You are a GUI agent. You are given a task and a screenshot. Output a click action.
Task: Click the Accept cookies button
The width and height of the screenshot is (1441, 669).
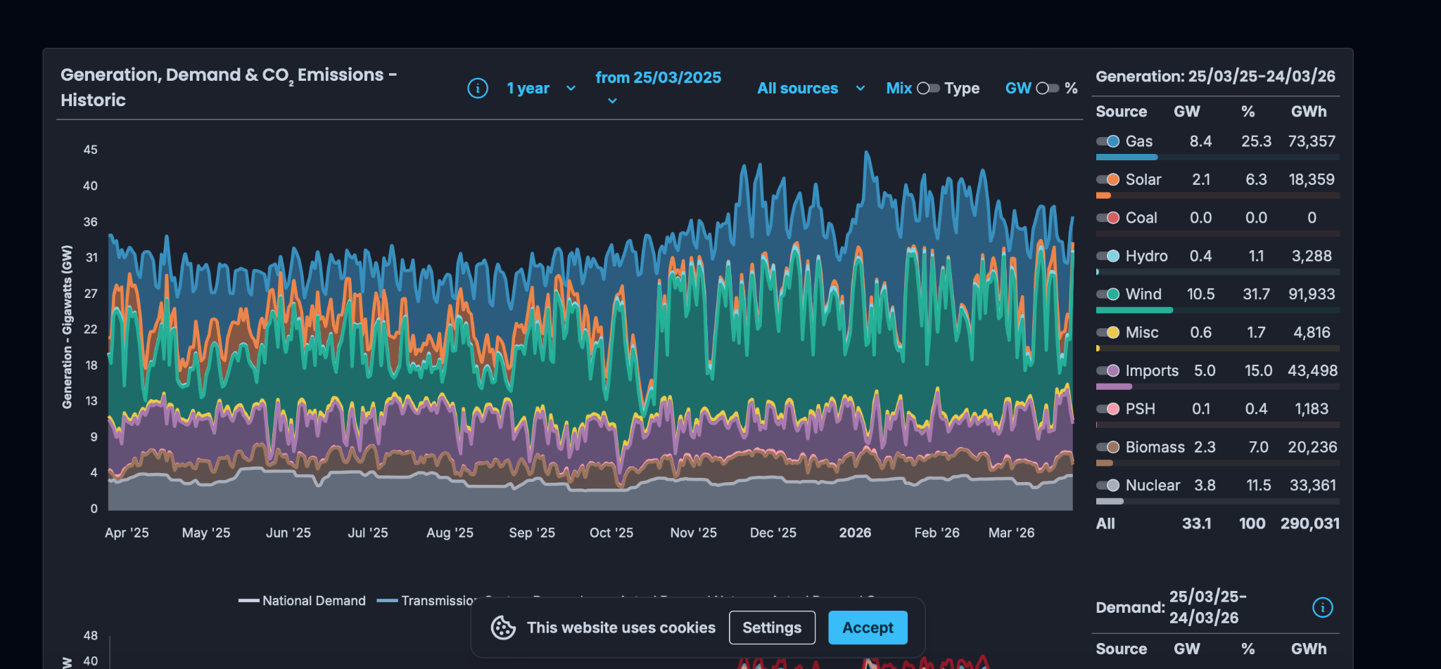tap(867, 628)
